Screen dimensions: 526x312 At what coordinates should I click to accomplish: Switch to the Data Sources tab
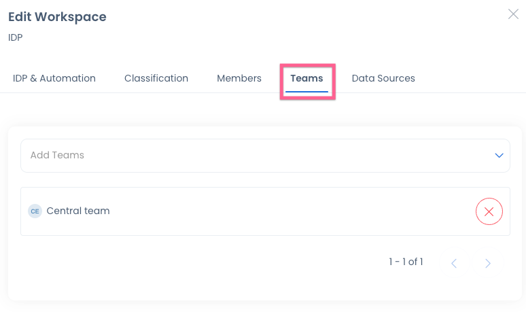pos(383,78)
